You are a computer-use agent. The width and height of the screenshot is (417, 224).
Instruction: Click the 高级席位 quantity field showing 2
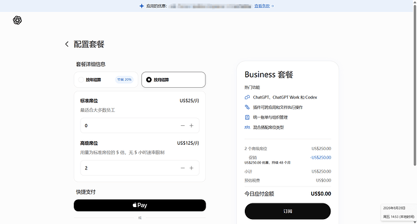point(140,168)
